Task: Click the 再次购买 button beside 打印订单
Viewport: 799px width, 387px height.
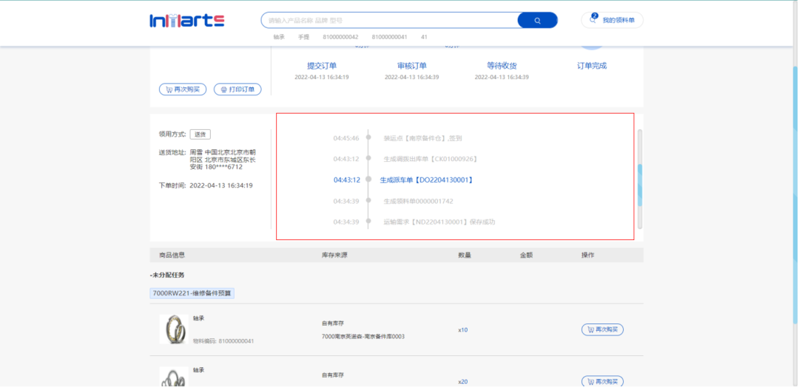Action: click(183, 89)
